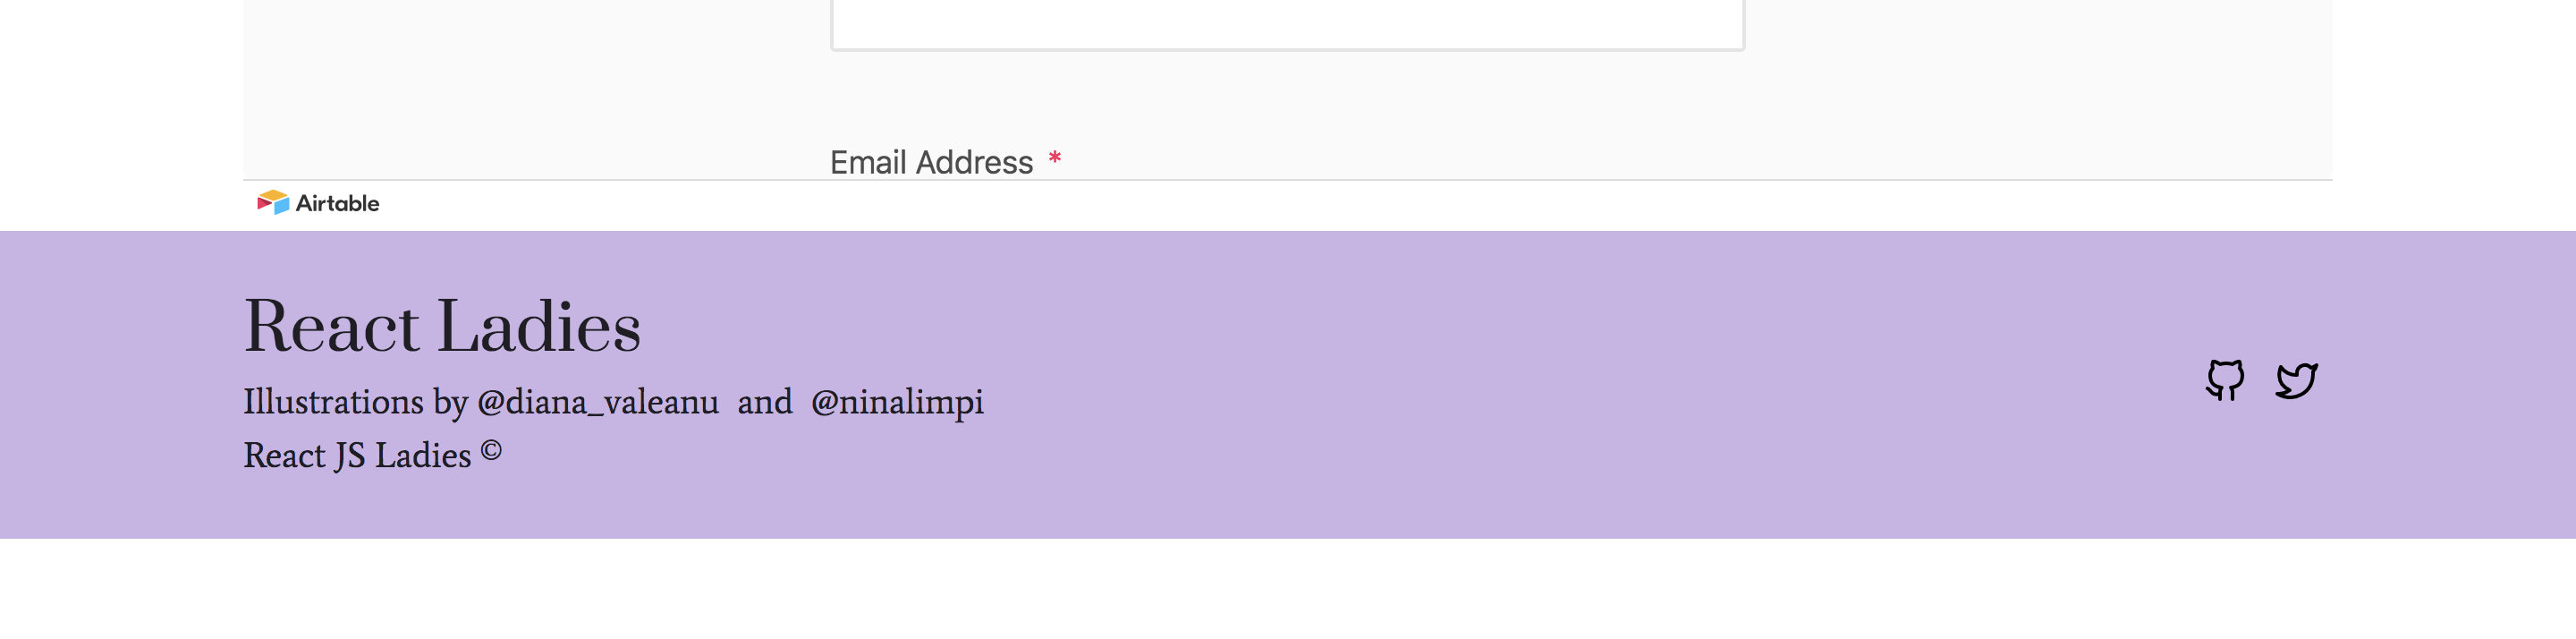Viewport: 2576px width, 639px height.
Task: Click the Airtable wordmark text
Action: click(337, 203)
